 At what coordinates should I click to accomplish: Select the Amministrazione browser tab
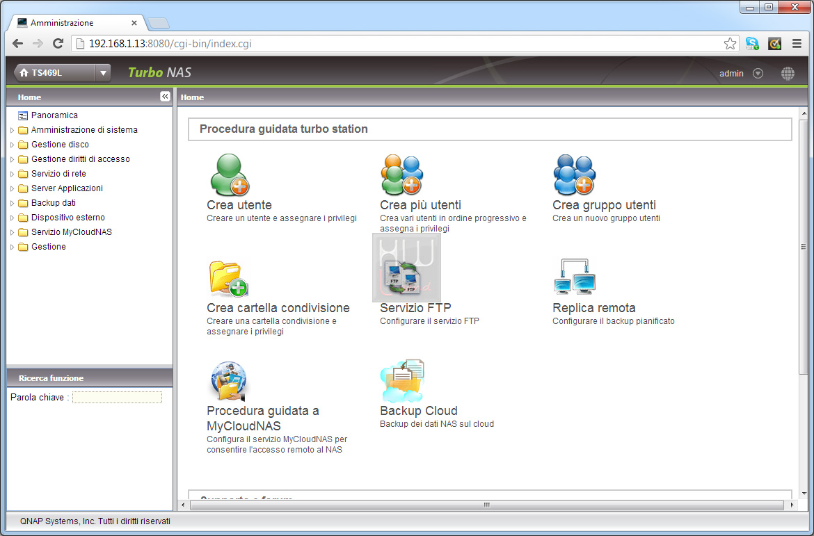pyautogui.click(x=78, y=23)
